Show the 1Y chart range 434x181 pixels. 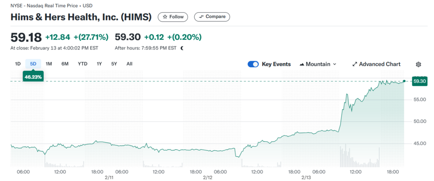pos(99,64)
